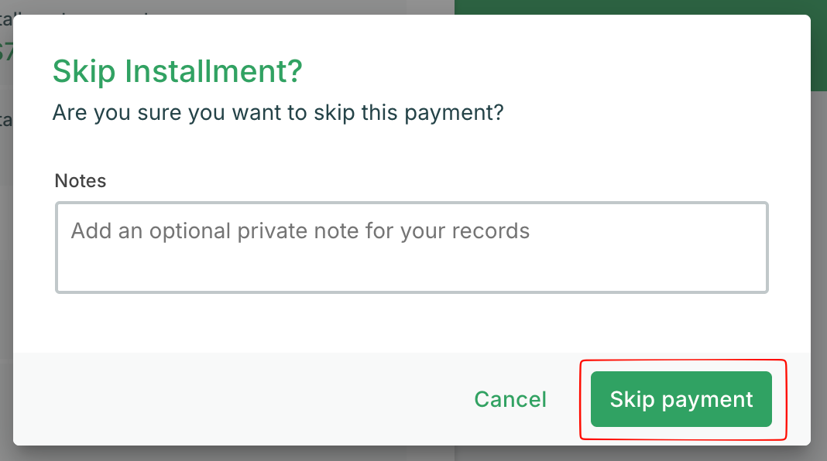Click Cancel to dismiss the dialog
The image size is (827, 461).
[x=510, y=399]
